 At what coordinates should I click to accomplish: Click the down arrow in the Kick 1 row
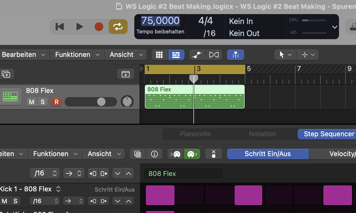118,201
